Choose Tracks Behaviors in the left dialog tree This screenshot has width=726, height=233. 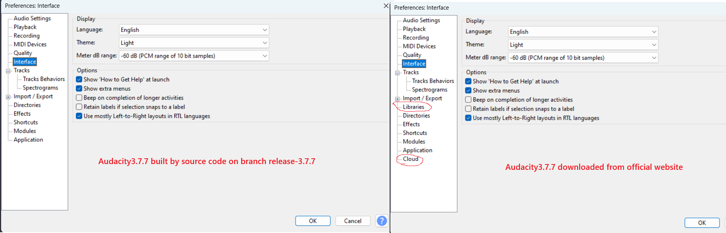(x=44, y=79)
